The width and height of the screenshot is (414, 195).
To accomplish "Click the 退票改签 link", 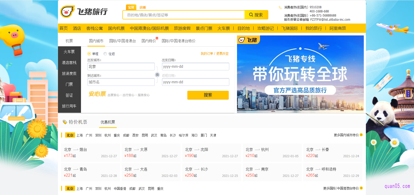I will (223, 54).
